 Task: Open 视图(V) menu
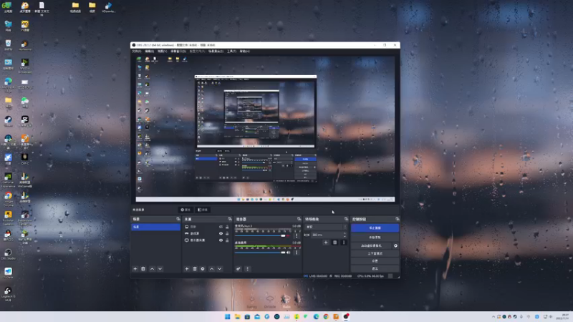click(x=163, y=52)
